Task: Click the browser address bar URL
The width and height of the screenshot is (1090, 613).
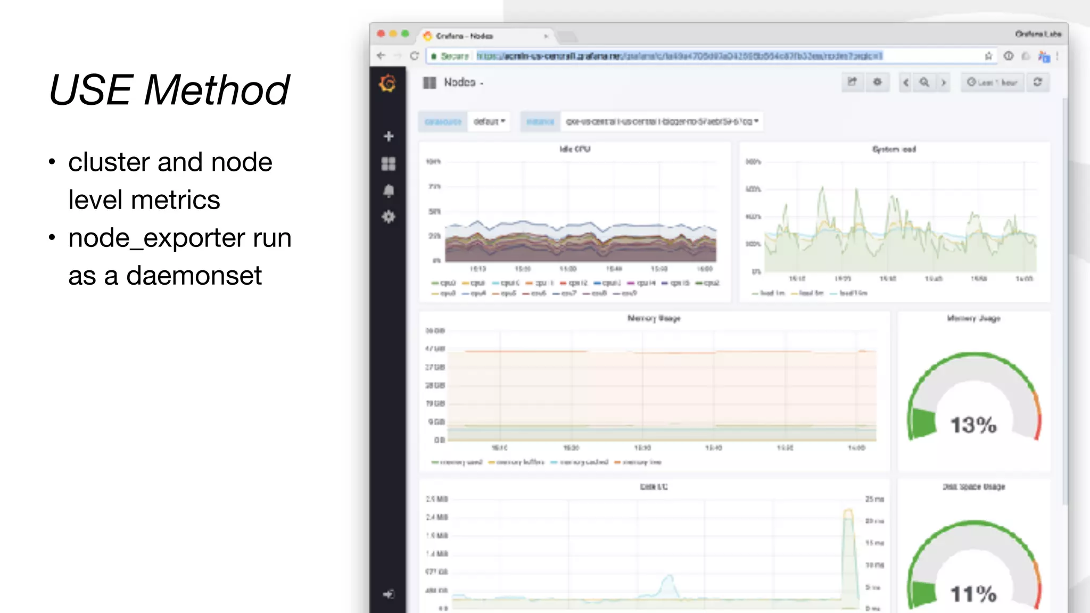Action: 679,56
